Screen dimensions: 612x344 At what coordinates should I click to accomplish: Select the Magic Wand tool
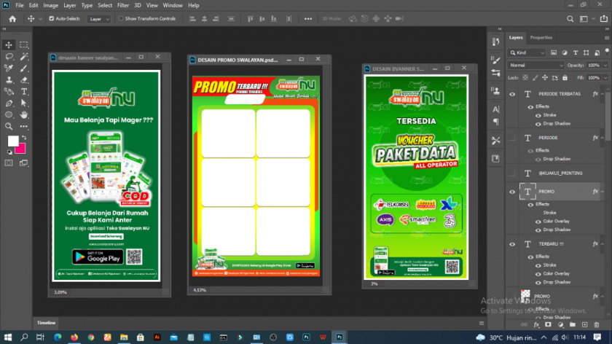coord(24,57)
